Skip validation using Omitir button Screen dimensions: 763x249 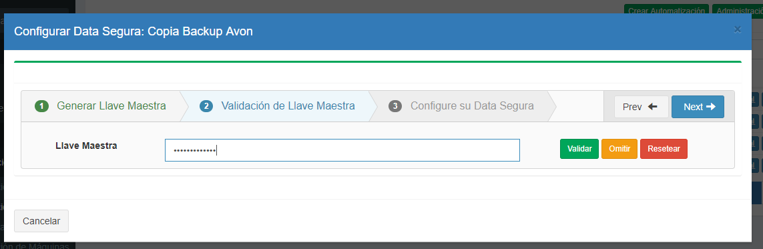(x=619, y=149)
